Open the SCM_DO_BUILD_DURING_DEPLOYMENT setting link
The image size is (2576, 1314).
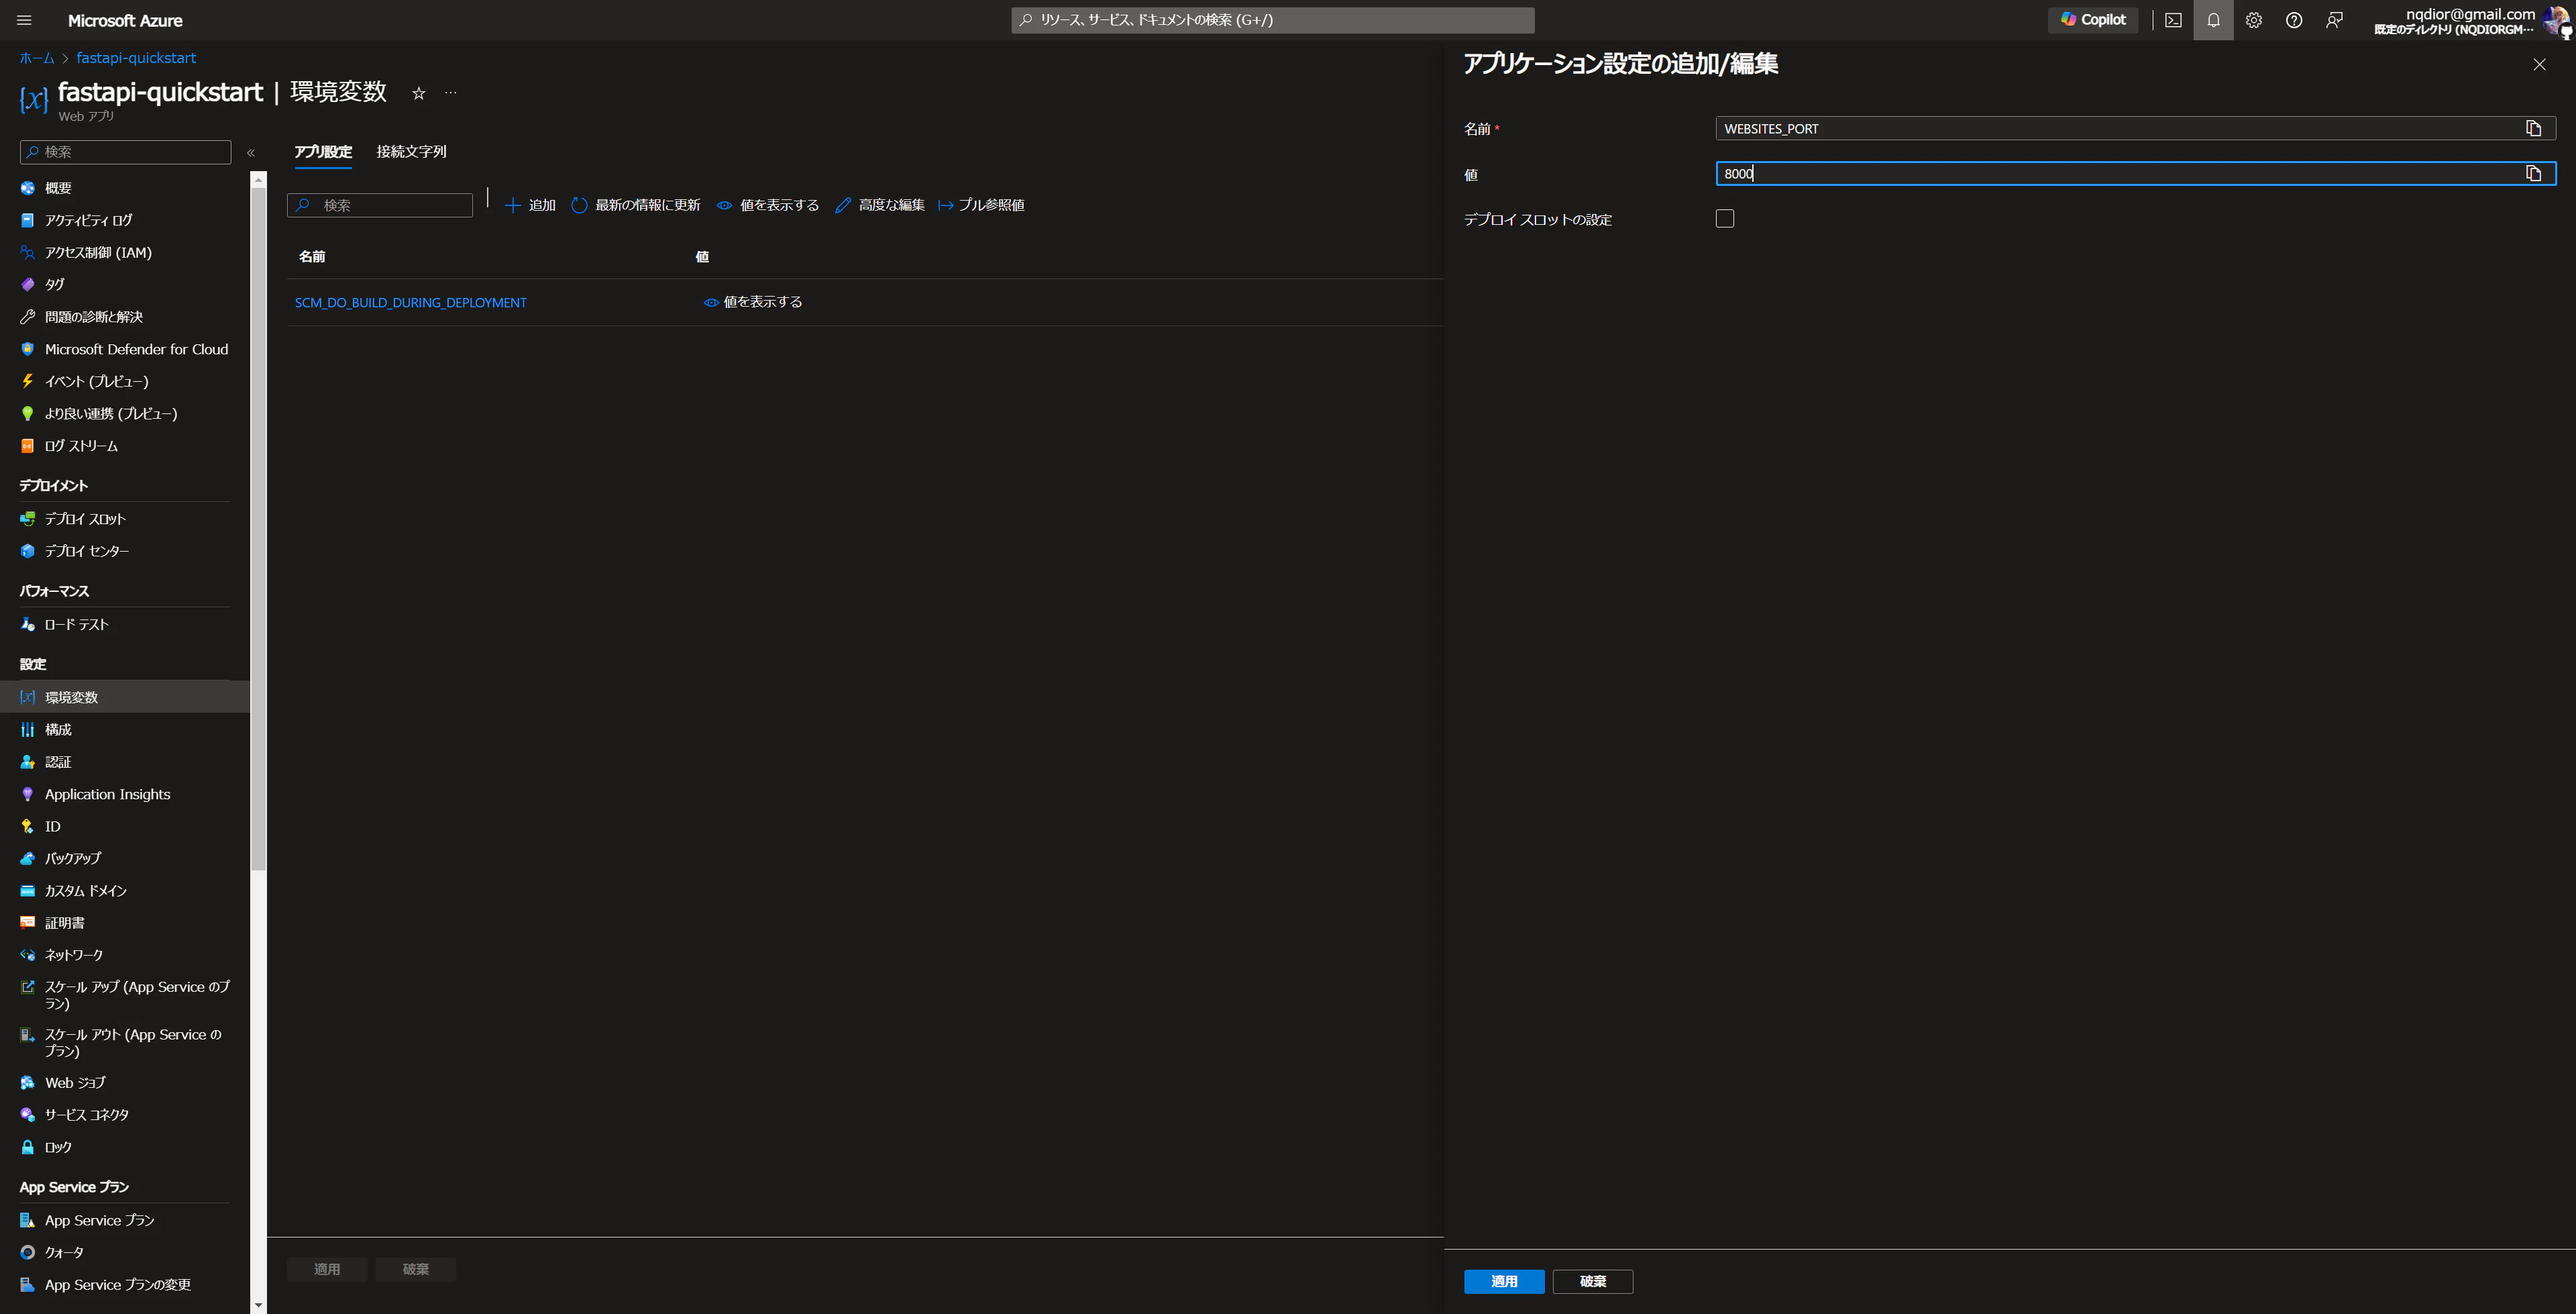[x=410, y=302]
